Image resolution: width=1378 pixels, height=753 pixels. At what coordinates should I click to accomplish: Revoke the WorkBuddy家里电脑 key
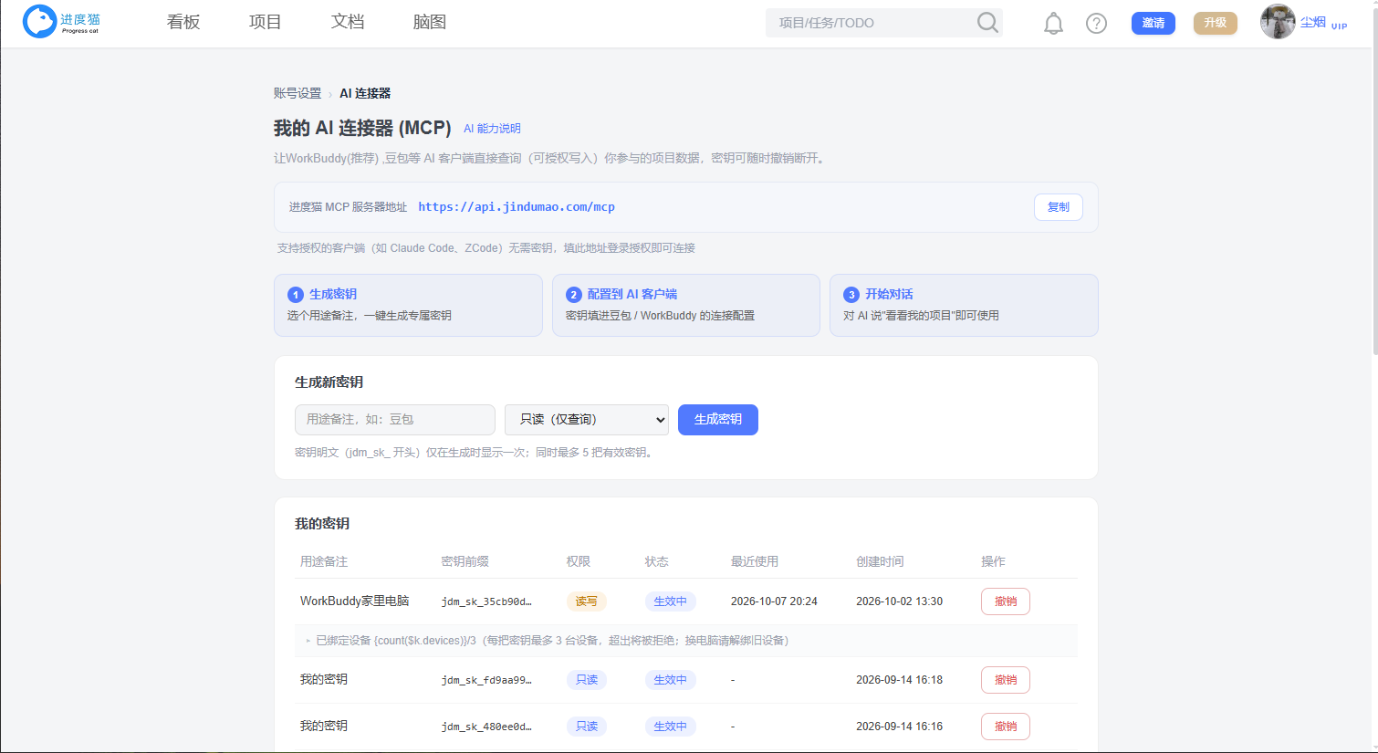pyautogui.click(x=1006, y=601)
